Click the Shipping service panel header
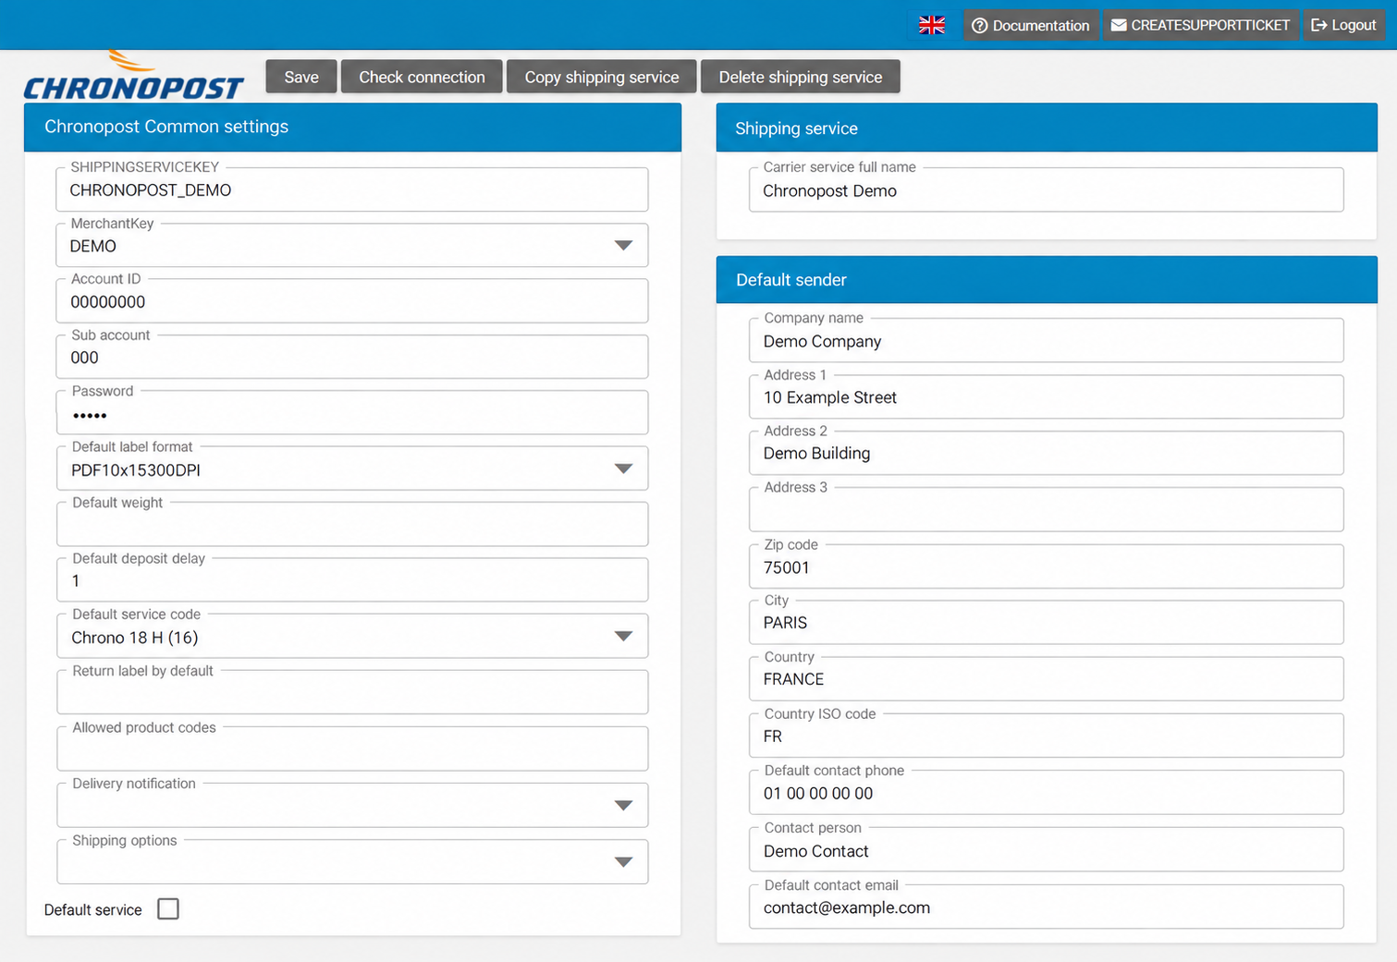 click(1047, 128)
